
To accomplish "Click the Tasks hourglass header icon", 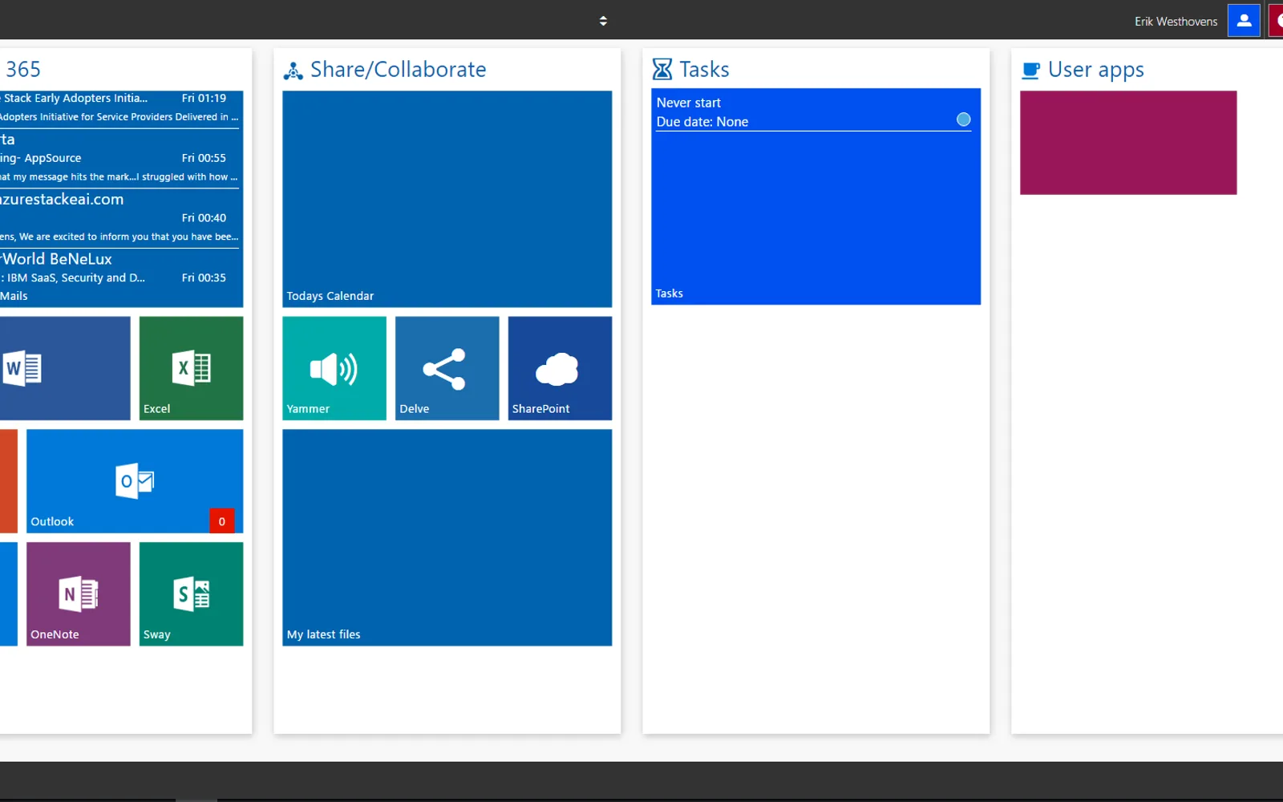I will (662, 70).
